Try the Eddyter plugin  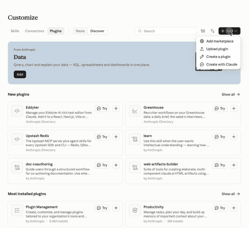click(102, 109)
